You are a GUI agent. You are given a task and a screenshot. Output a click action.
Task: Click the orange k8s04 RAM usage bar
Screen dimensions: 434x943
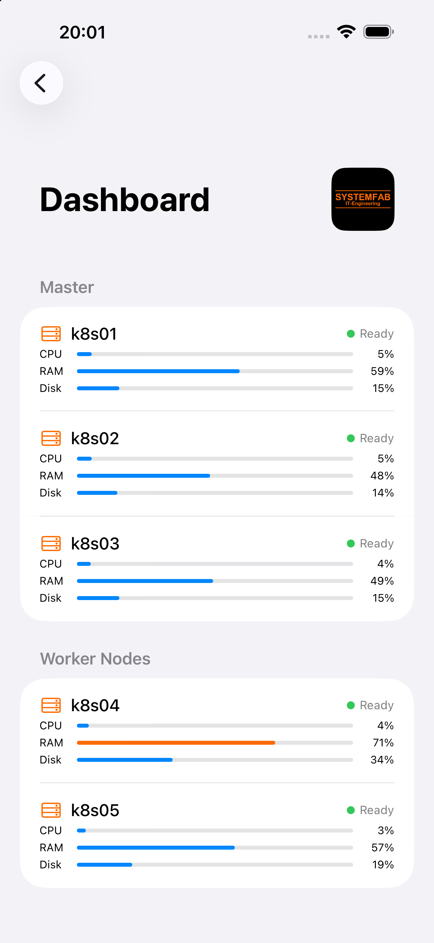pyautogui.click(x=215, y=743)
